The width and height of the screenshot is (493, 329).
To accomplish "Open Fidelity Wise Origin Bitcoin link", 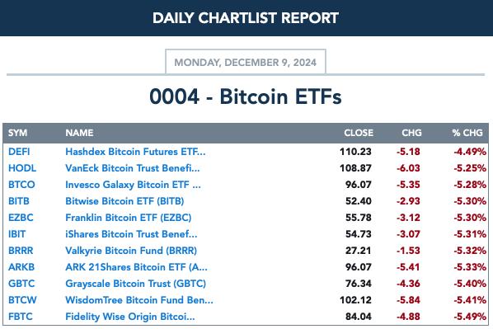I will [130, 317].
